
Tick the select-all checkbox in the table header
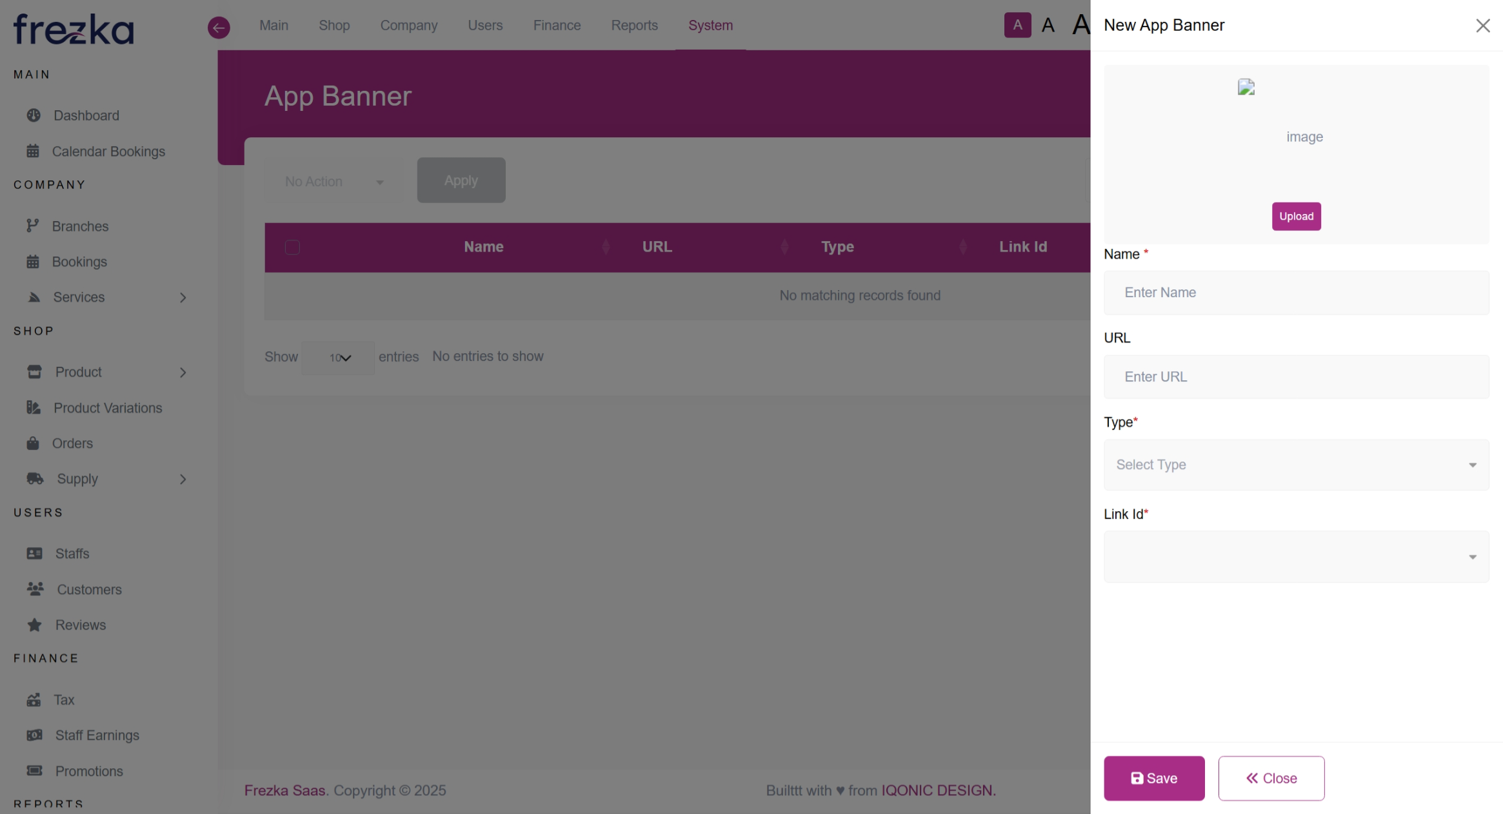292,247
